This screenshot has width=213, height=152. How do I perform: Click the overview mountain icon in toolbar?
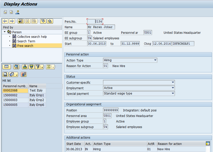[17, 12]
